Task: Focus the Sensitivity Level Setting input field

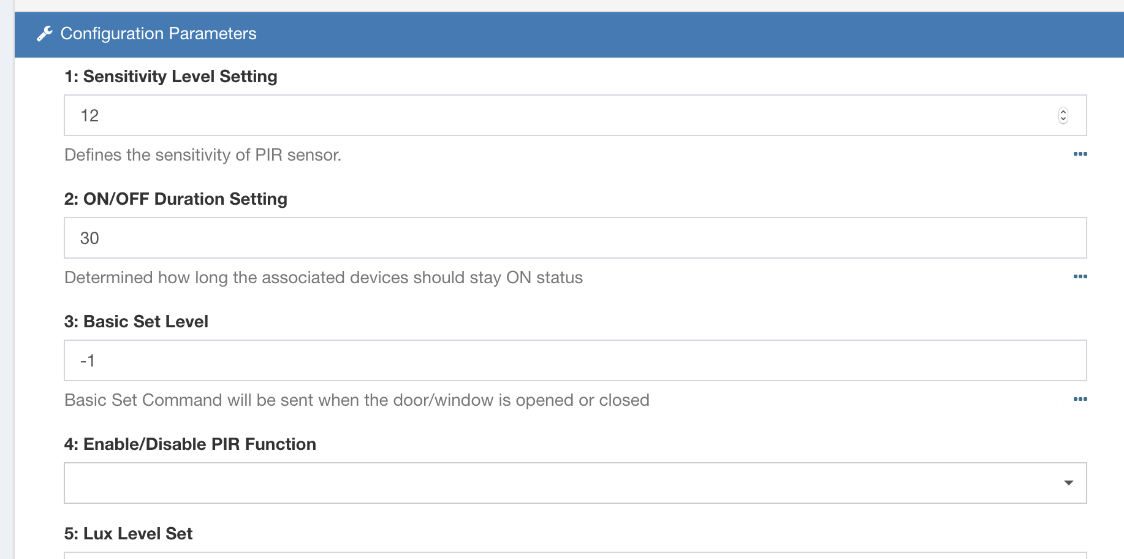Action: 552,115
